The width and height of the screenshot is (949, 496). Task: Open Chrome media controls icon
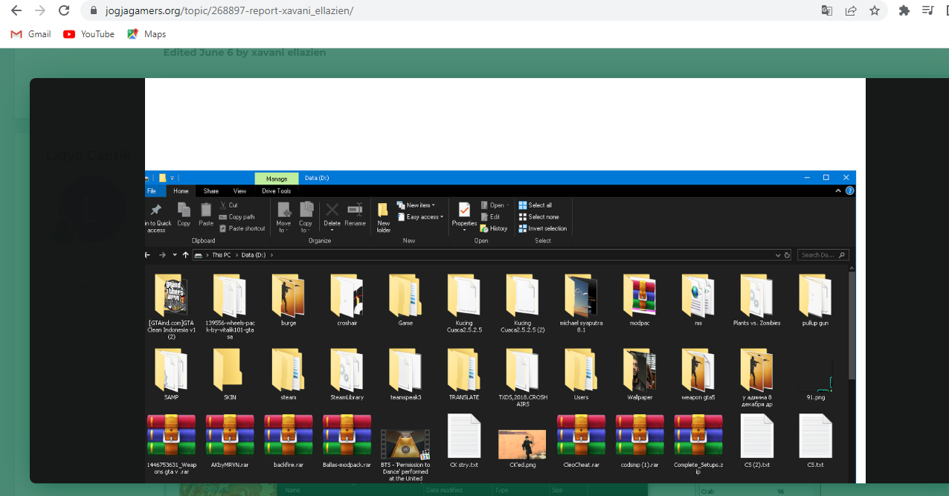click(x=927, y=10)
